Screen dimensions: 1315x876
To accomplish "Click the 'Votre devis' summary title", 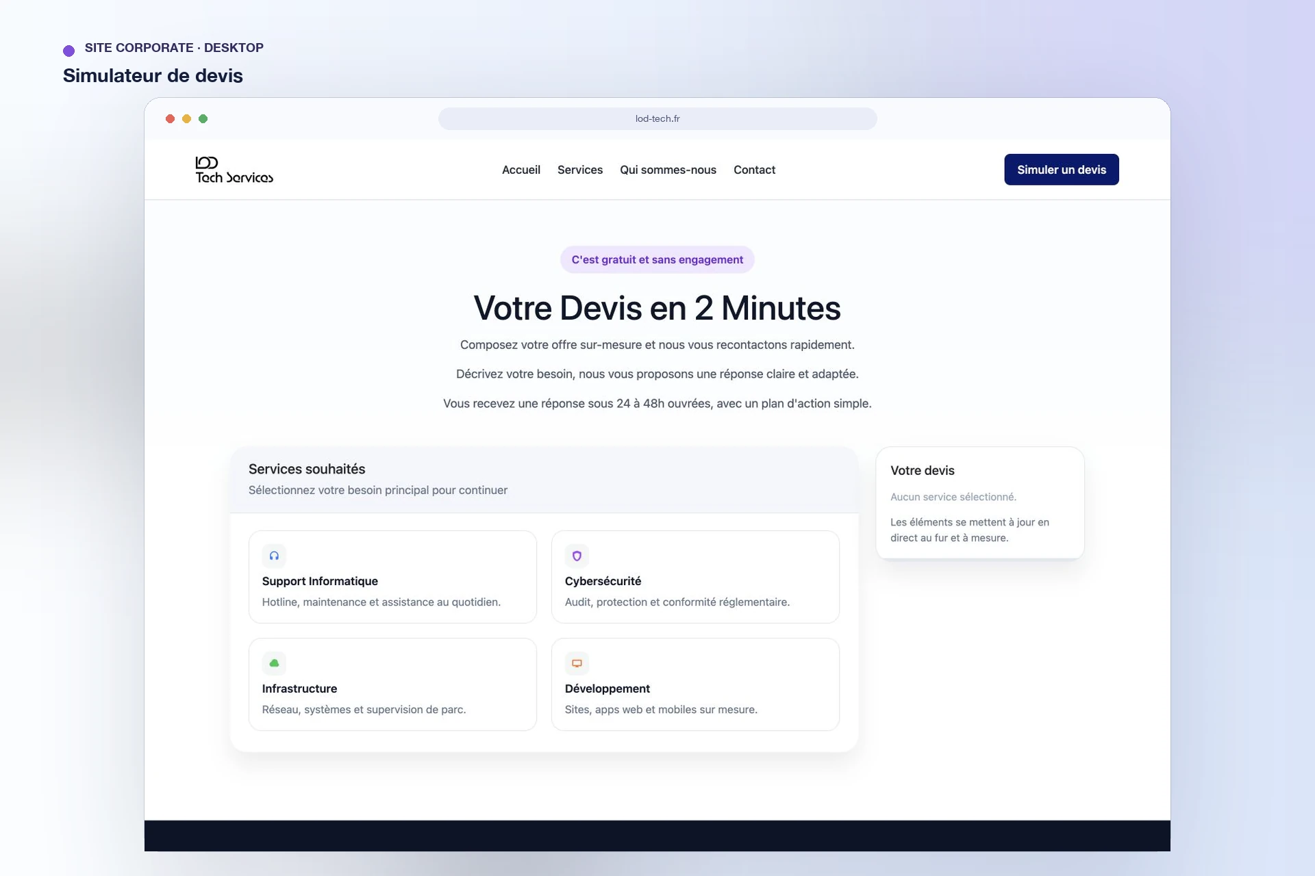I will (922, 471).
